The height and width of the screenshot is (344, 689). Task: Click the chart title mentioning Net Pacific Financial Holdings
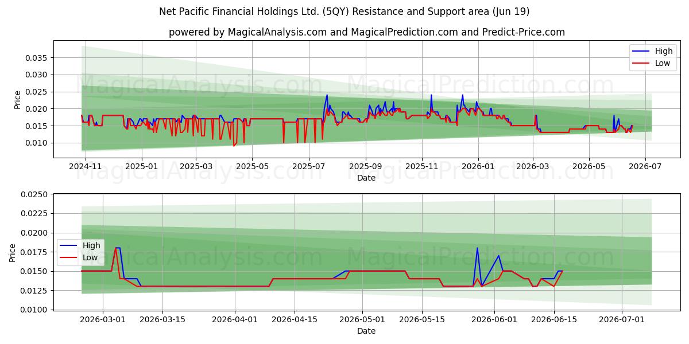pos(344,11)
